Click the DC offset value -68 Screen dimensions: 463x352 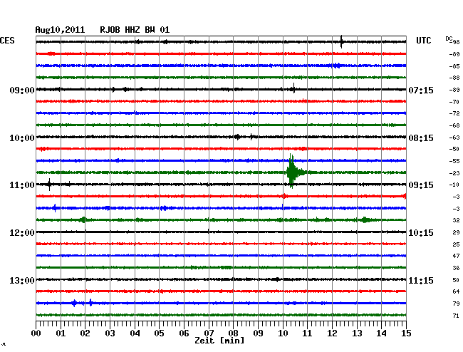coord(454,125)
